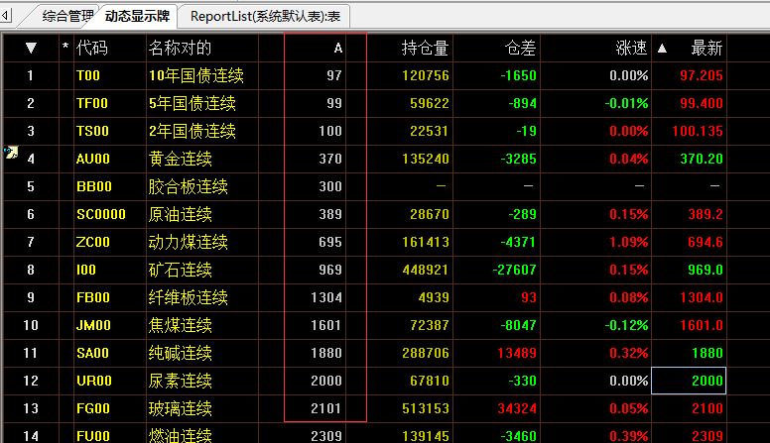Viewport: 770px width, 443px height.
Task: Select code I00
Action: click(86, 270)
